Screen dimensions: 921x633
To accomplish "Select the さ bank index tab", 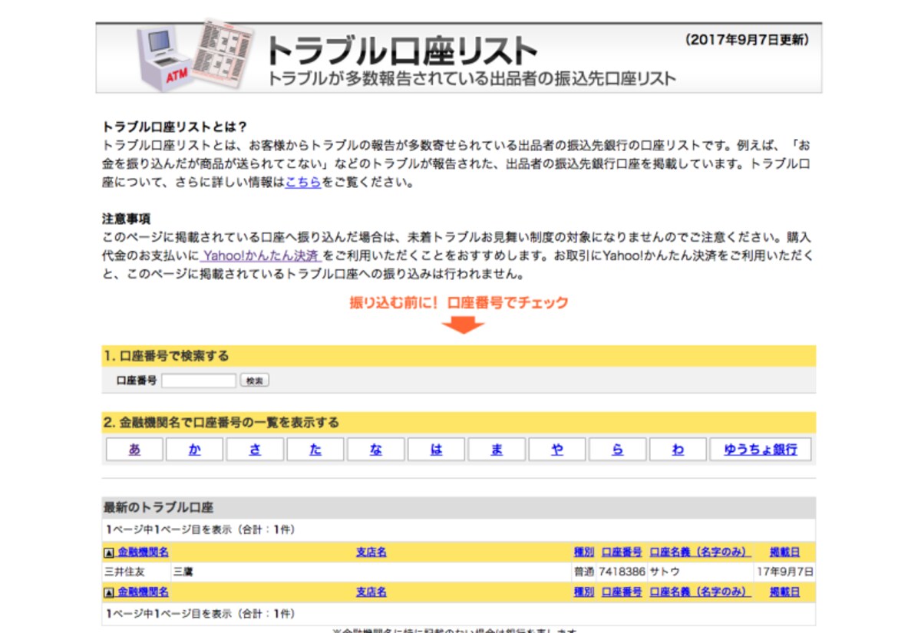I will 255,450.
